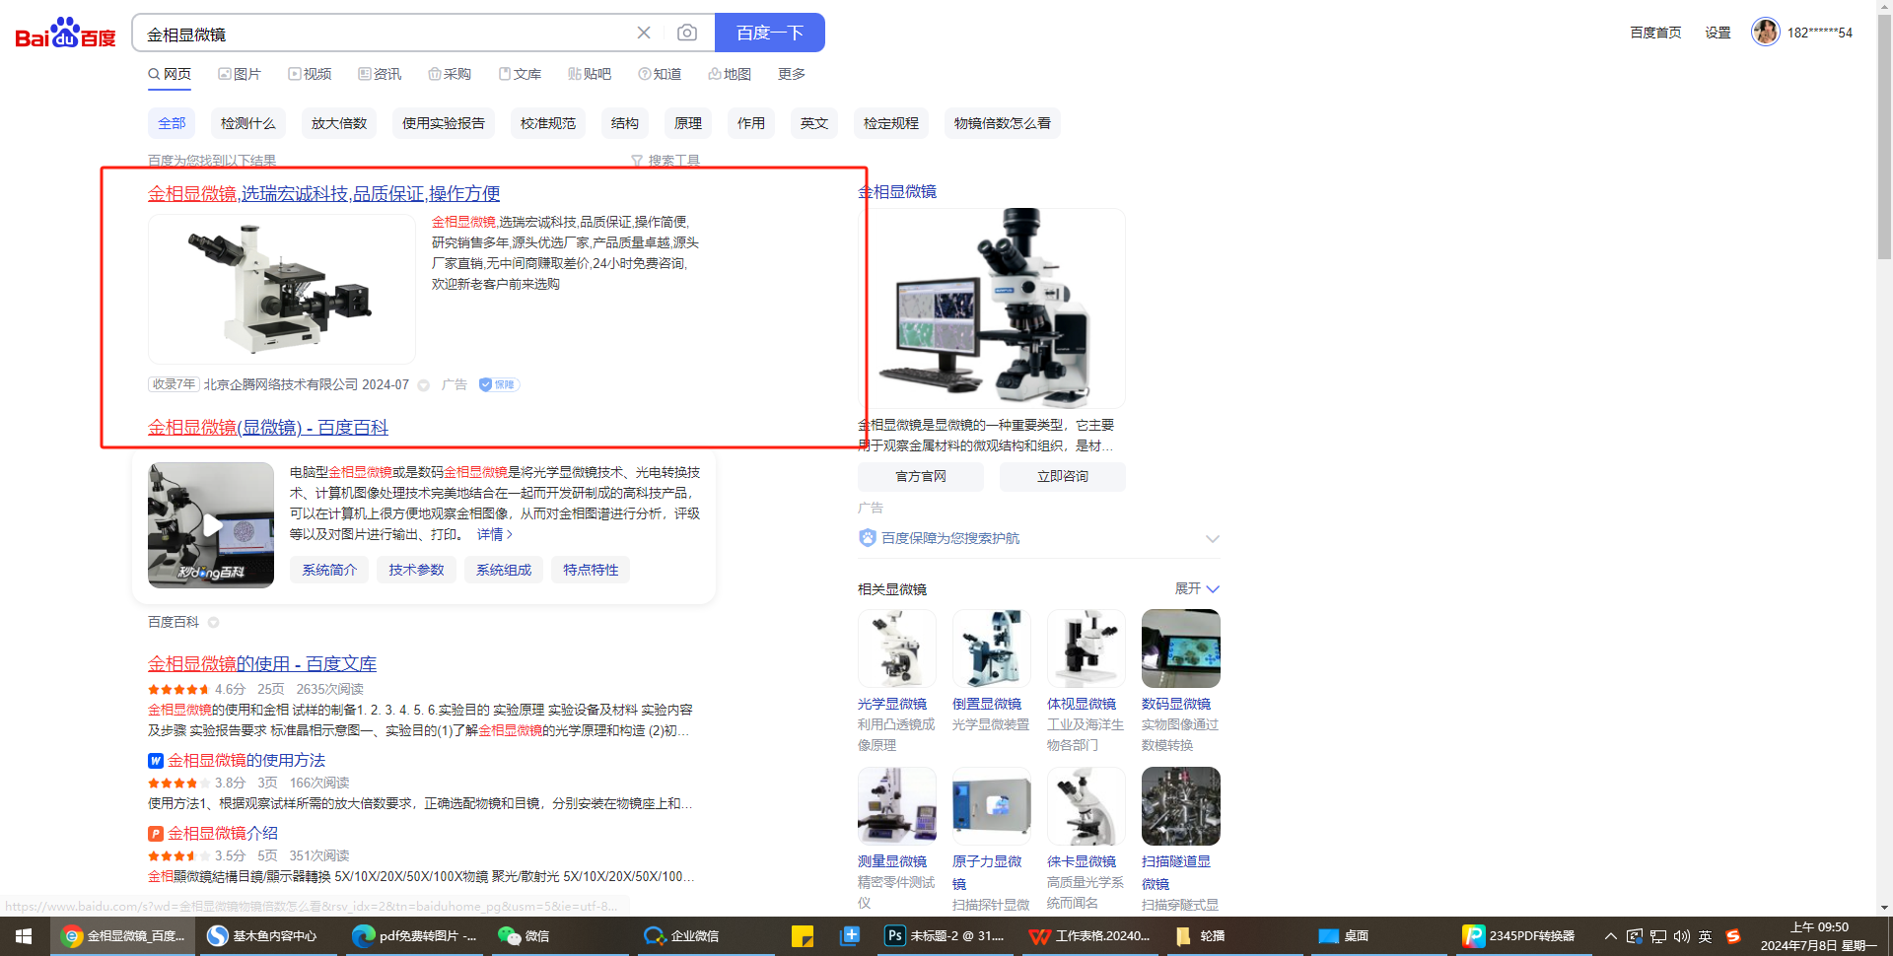The width and height of the screenshot is (1893, 956).
Task: Open the WPS 工作表格 taskbar item
Action: (x=1089, y=936)
